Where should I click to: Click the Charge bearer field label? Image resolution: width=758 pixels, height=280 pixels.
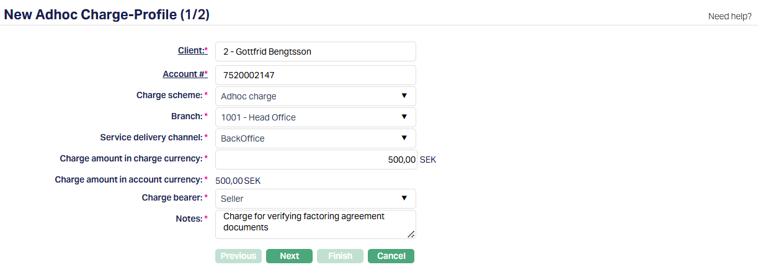coord(172,197)
